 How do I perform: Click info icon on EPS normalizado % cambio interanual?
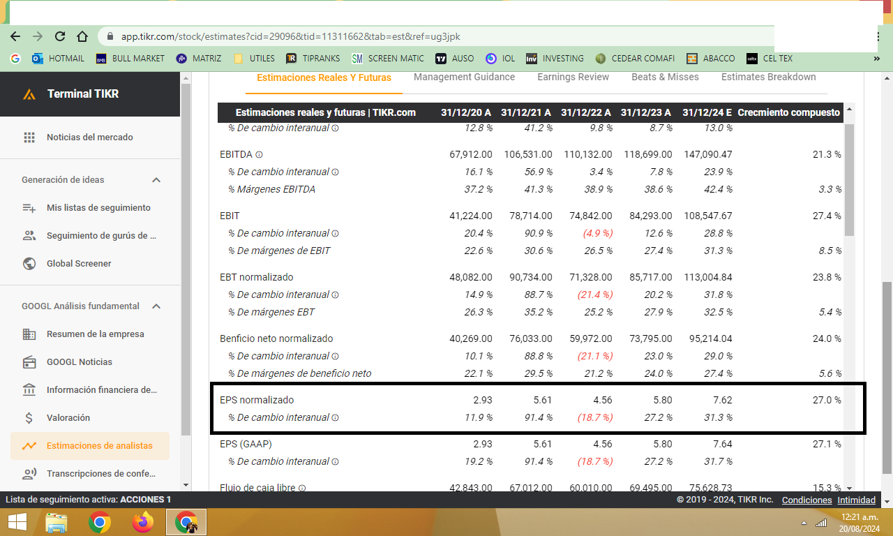coord(335,418)
